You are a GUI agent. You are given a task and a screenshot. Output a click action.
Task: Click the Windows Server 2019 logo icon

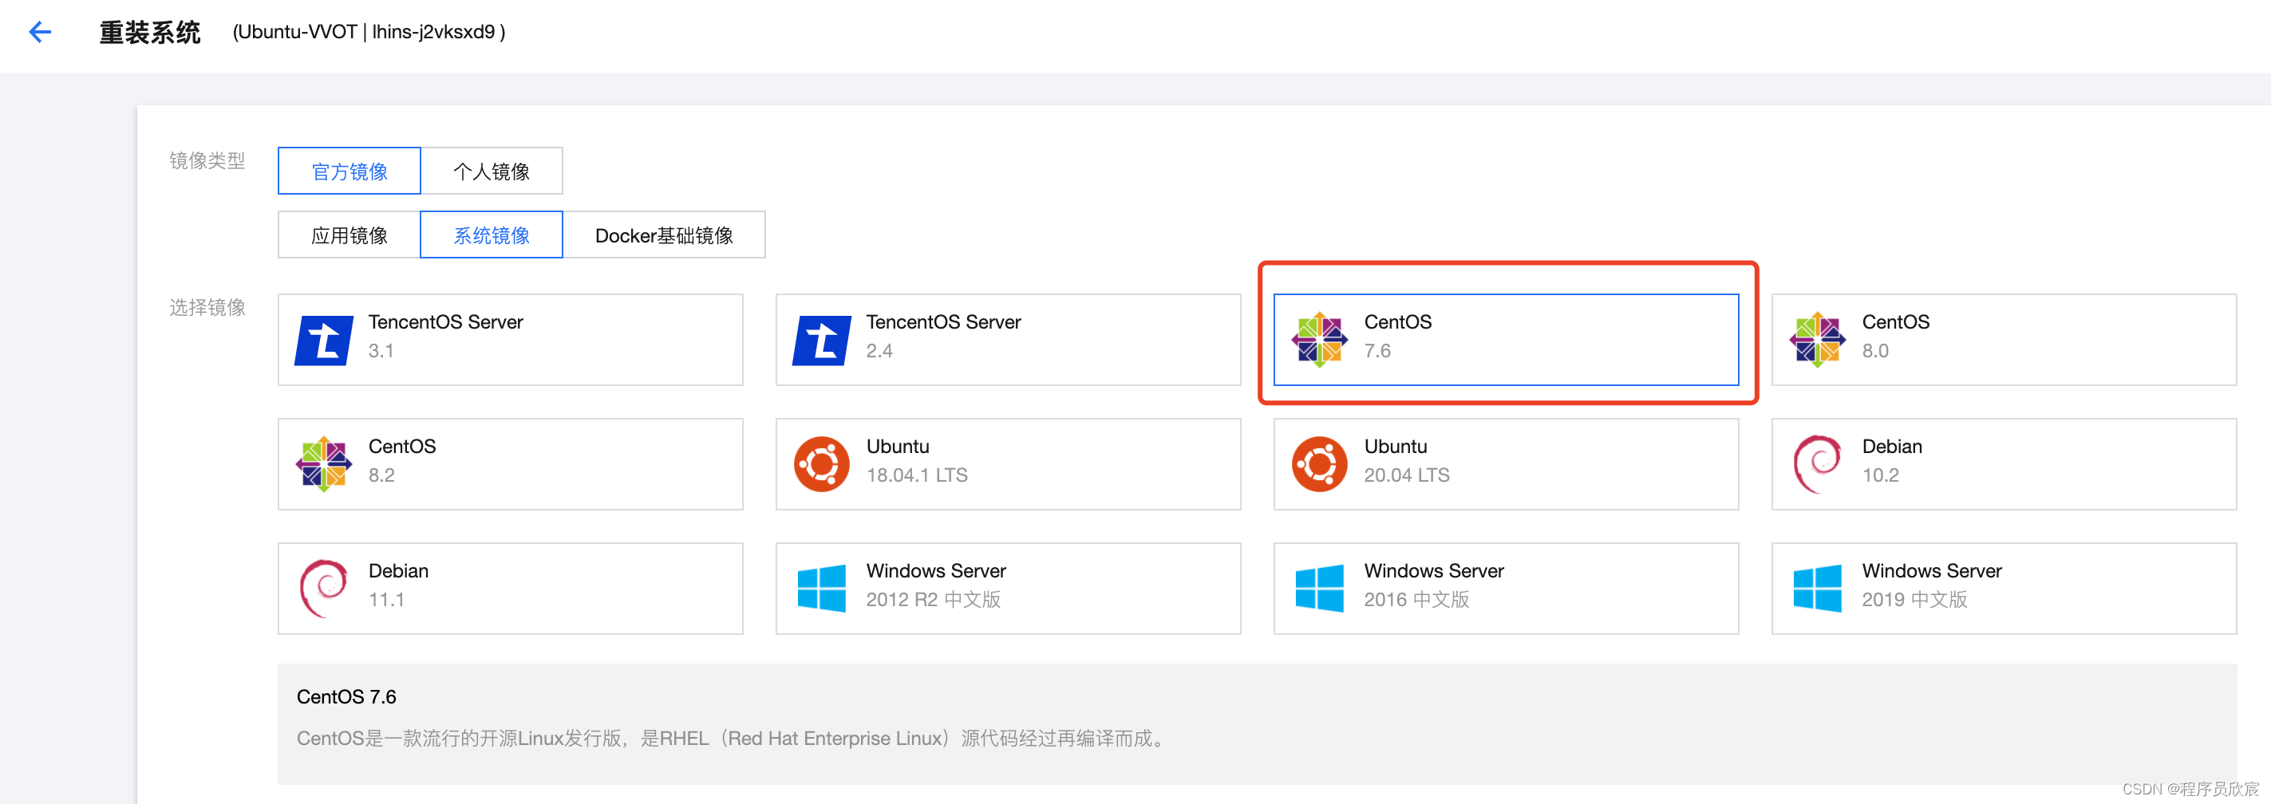coord(1817,587)
